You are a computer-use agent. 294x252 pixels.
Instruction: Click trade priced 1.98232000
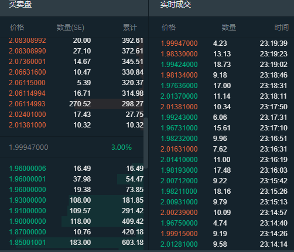[221, 139]
